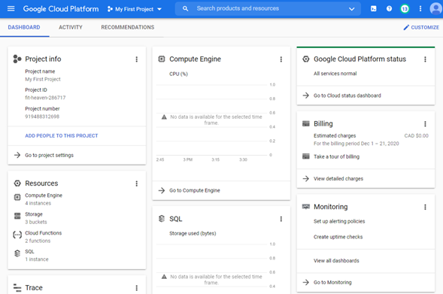Viewport: 443px width, 294px height.
Task: Click project ID fit-heaven-286717
Action: [x=45, y=98]
